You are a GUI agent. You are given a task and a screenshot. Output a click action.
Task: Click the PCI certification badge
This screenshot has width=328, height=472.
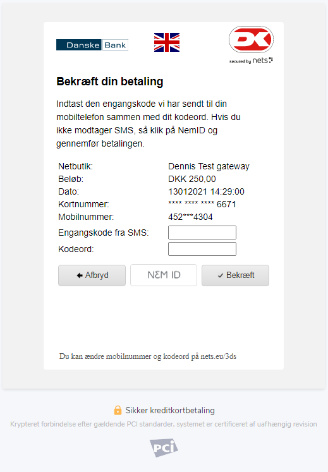(164, 447)
